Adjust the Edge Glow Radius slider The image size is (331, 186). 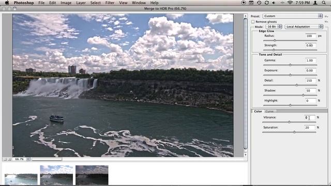[275, 40]
